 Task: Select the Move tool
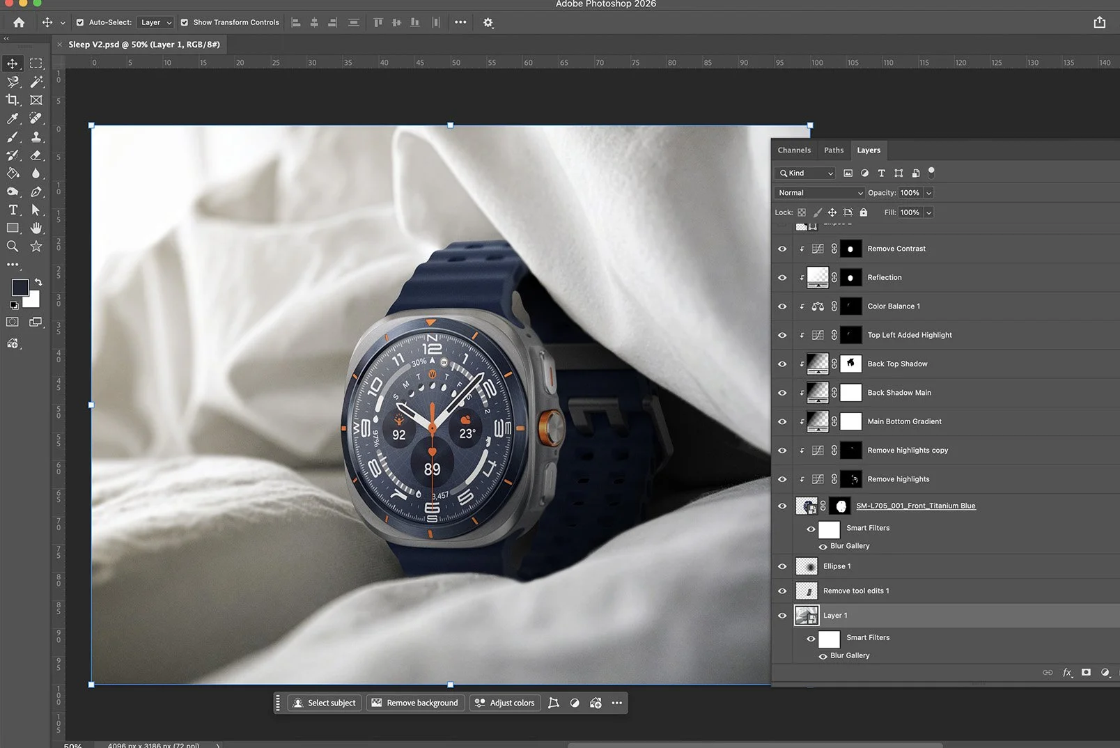coord(13,63)
